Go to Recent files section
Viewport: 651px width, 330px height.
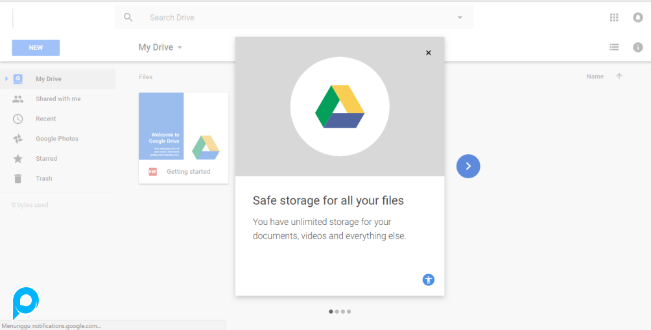(x=45, y=119)
